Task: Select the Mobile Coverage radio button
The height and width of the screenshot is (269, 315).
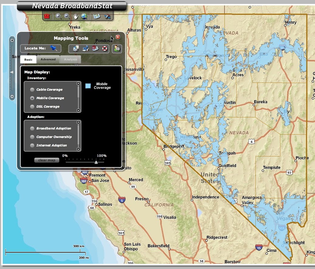Action: pos(32,98)
